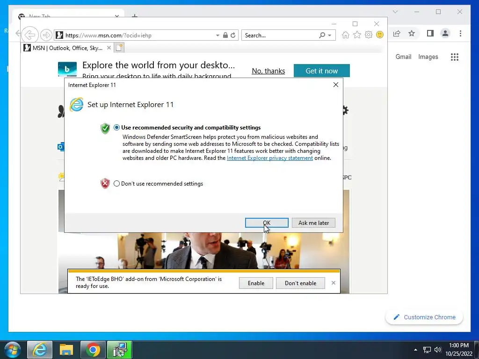Click OK in the setup dialog
Screen dimensions: 479x359
coord(267,223)
